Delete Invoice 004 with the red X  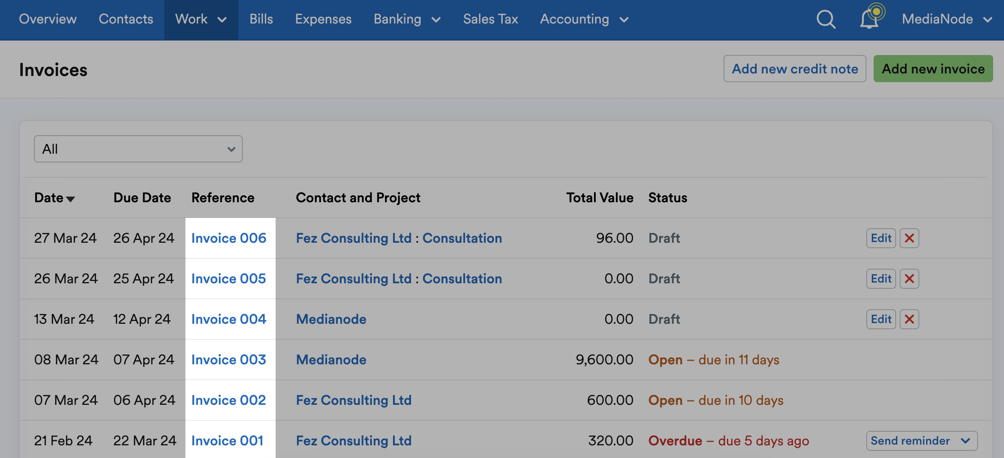pos(909,319)
